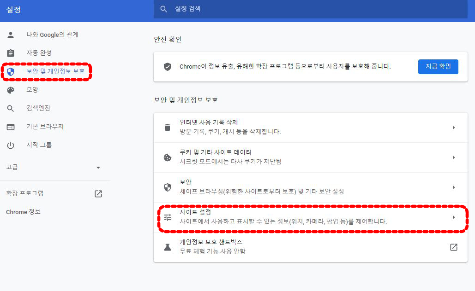Click the clipboard icon for 자동 완성
The height and width of the screenshot is (291, 475).
click(11, 53)
